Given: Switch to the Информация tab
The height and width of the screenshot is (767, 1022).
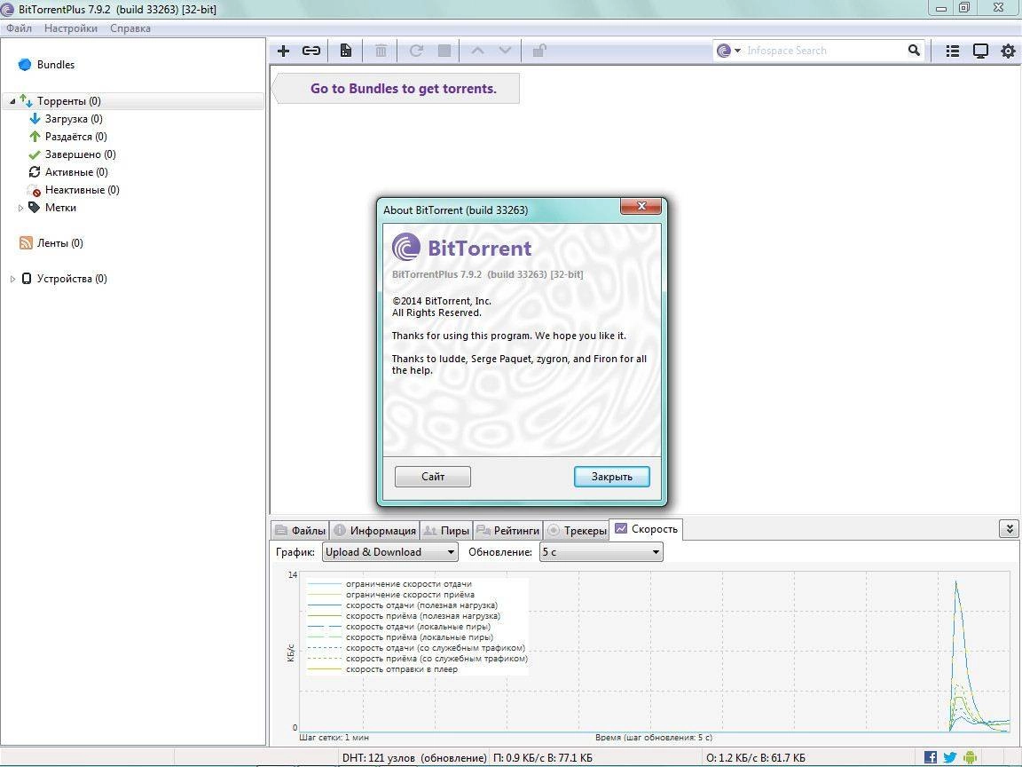Looking at the screenshot, I should pyautogui.click(x=374, y=530).
